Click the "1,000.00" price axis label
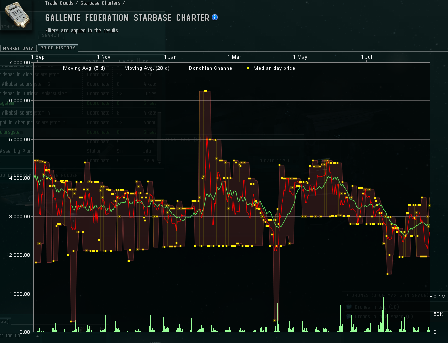The image size is (448, 343). point(20,294)
